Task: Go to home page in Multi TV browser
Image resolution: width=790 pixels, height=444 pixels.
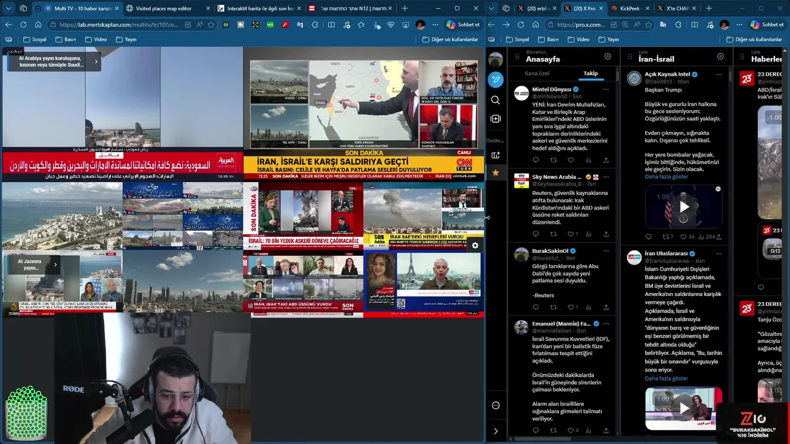Action: tap(38, 25)
